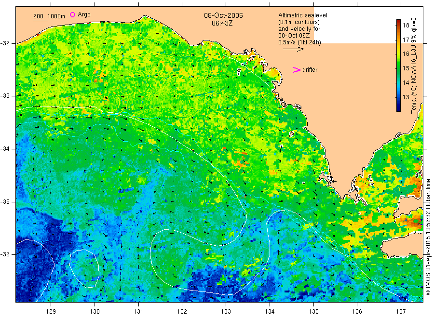Click the colorbar value 16
434x318 pixels.
point(406,54)
